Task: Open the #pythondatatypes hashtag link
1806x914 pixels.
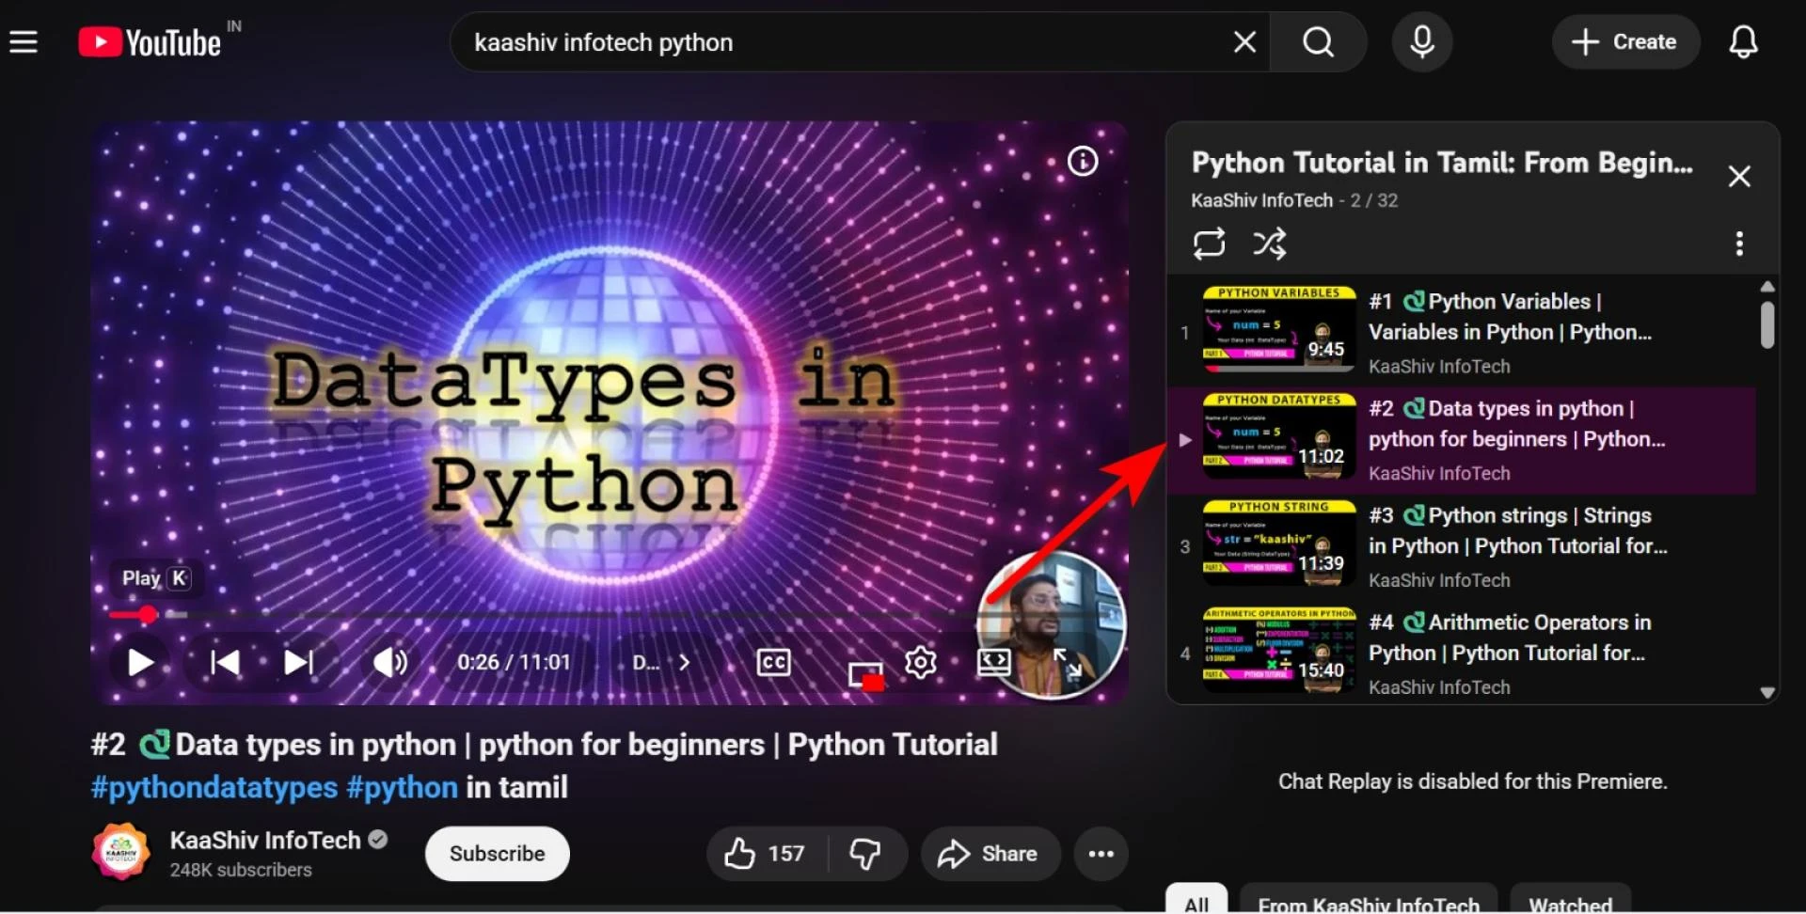Action: pyautogui.click(x=214, y=787)
